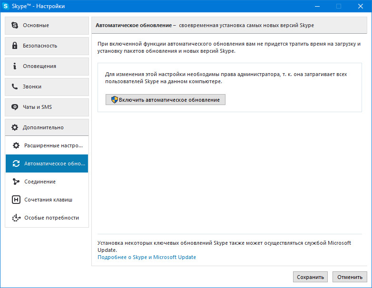Open the Соединение subsection
This screenshot has height=288, width=372.
click(x=47, y=182)
